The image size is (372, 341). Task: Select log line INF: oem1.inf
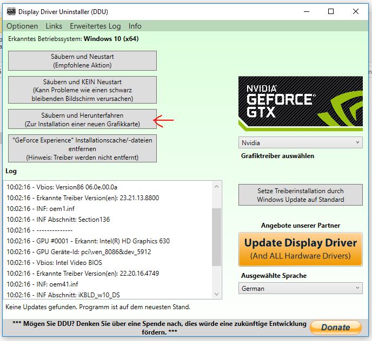tap(41, 209)
